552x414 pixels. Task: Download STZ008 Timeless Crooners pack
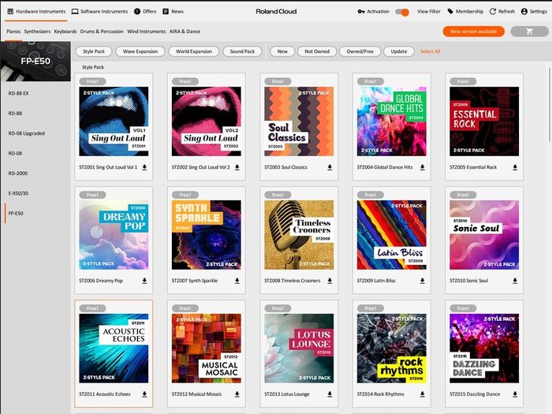330,281
